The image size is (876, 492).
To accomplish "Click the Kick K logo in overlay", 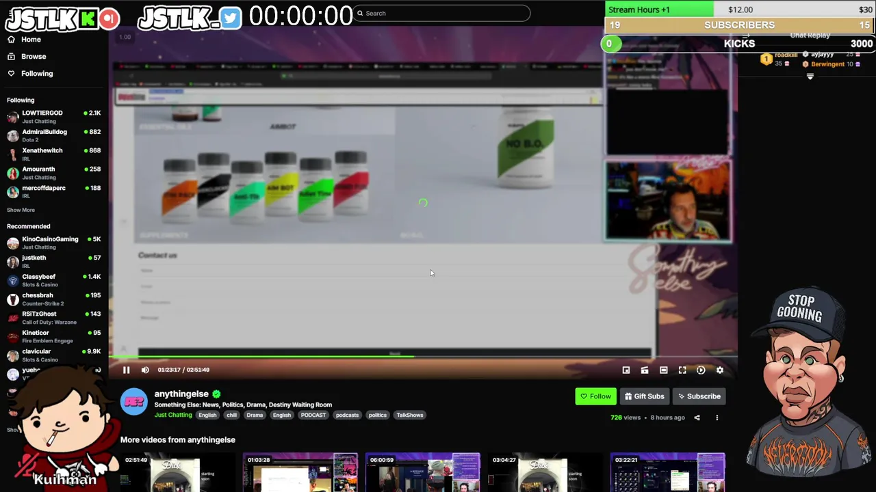I will point(88,18).
